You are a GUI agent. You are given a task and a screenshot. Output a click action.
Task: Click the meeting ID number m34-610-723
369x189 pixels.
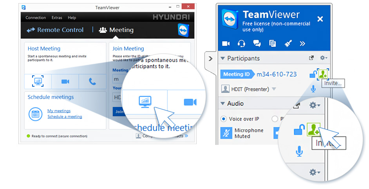[277, 74]
